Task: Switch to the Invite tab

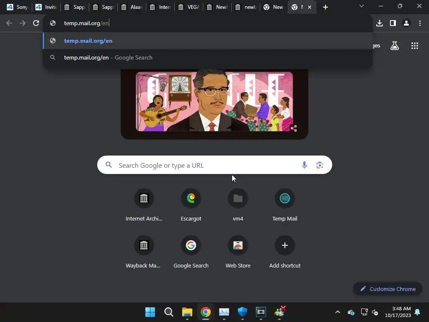Action: click(x=46, y=7)
